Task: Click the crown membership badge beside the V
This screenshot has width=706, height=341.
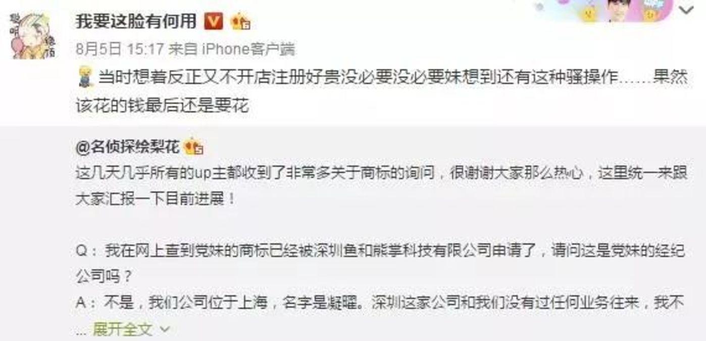Action: point(240,22)
